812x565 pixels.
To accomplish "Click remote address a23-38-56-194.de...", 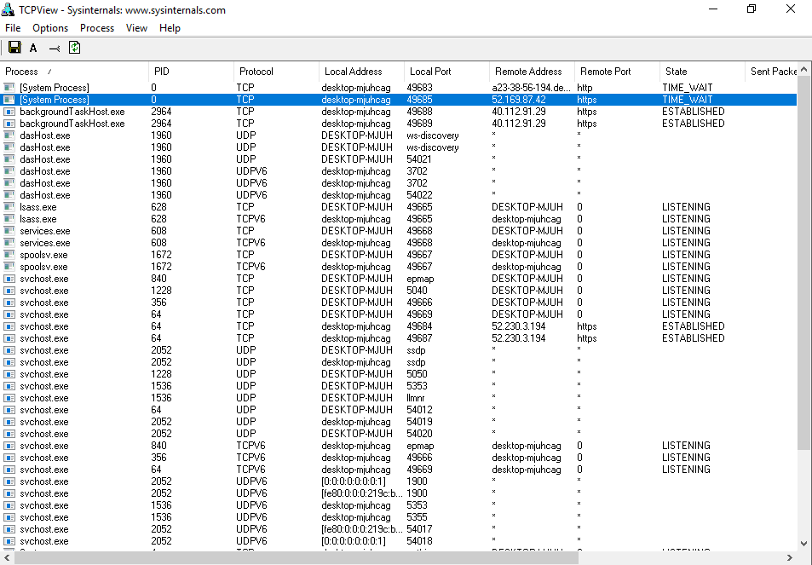I will pyautogui.click(x=532, y=88).
